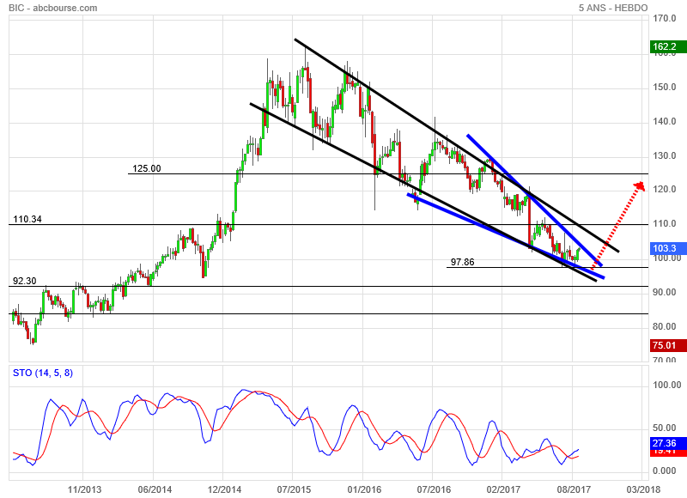
Task: Click the 02/2017 date axis label
Action: tap(503, 489)
